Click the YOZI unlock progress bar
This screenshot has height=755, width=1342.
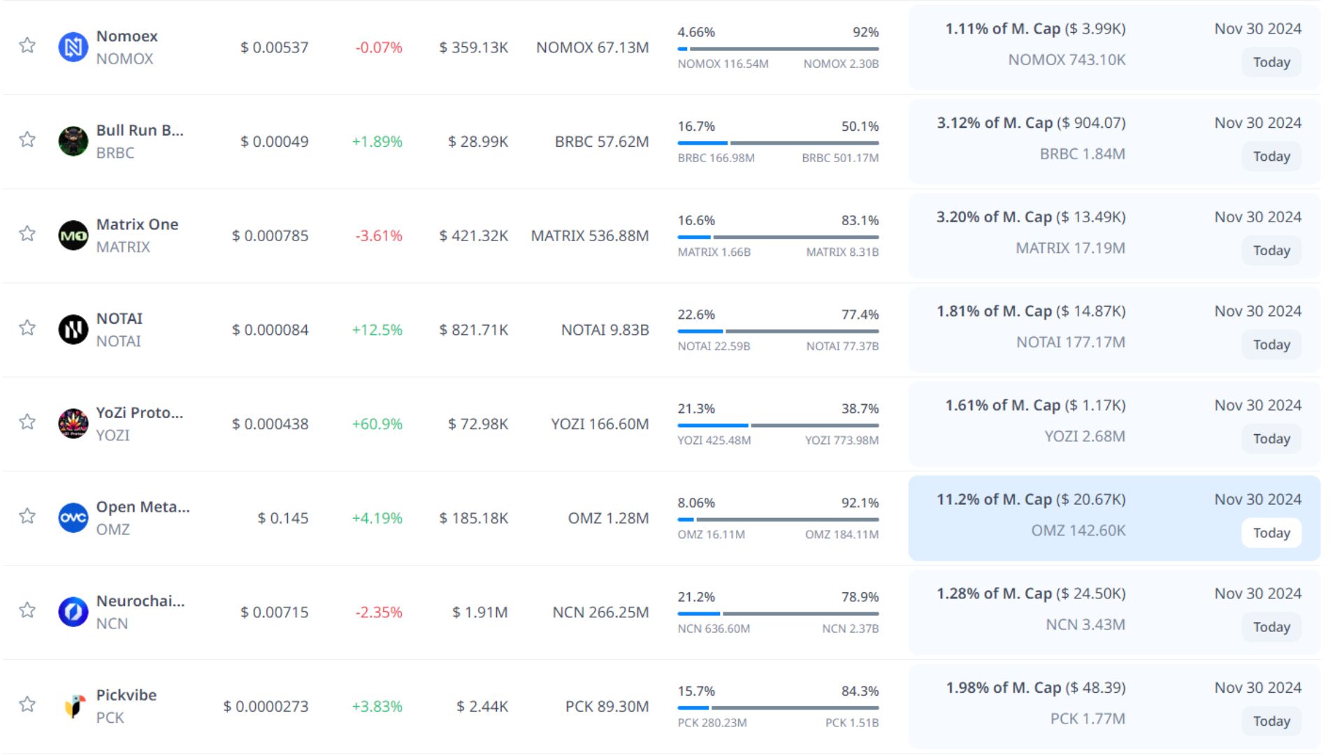point(777,425)
